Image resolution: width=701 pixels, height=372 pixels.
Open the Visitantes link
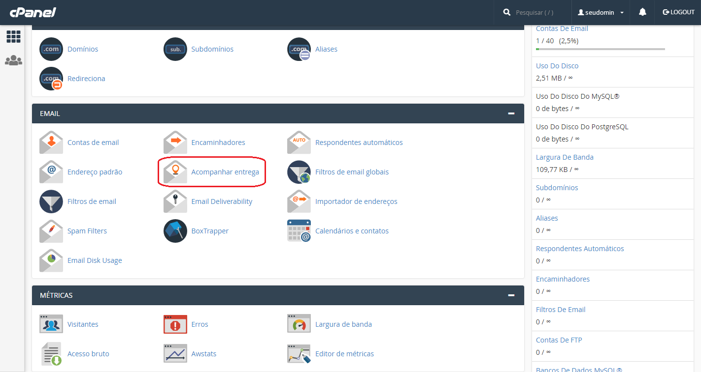pos(83,324)
